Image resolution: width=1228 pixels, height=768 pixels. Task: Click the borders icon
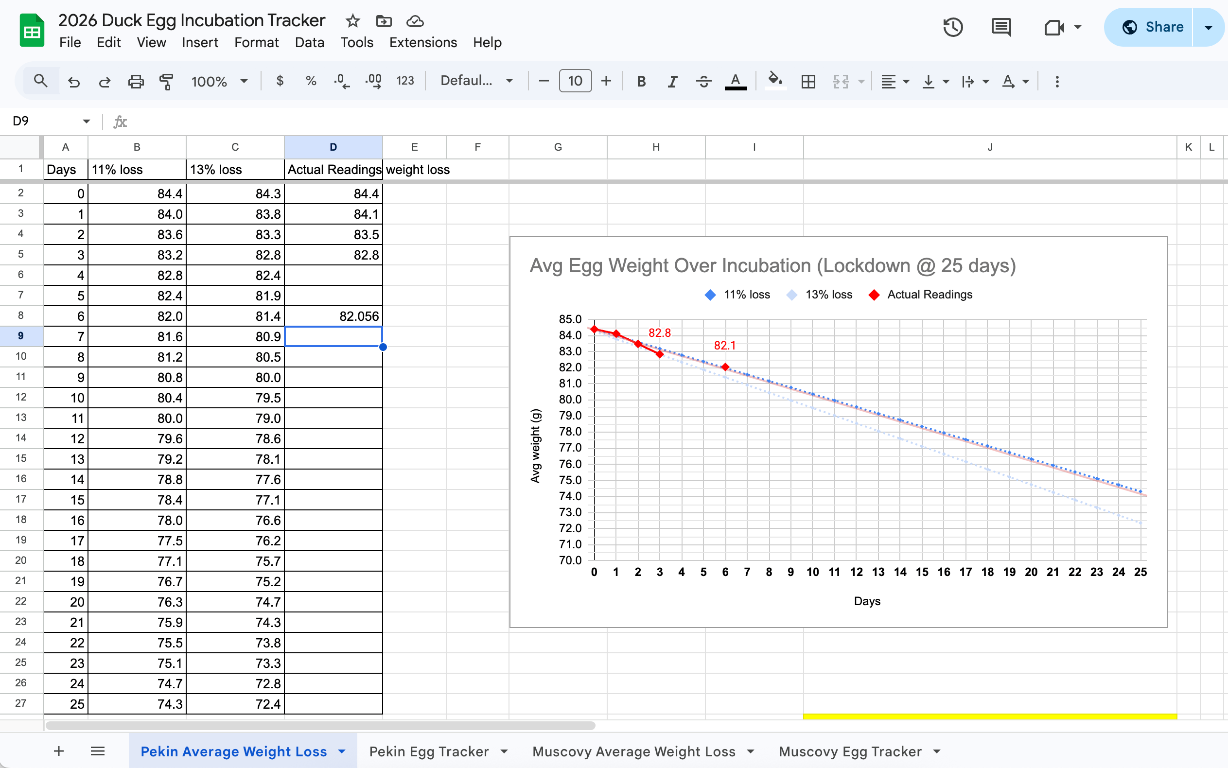808,81
